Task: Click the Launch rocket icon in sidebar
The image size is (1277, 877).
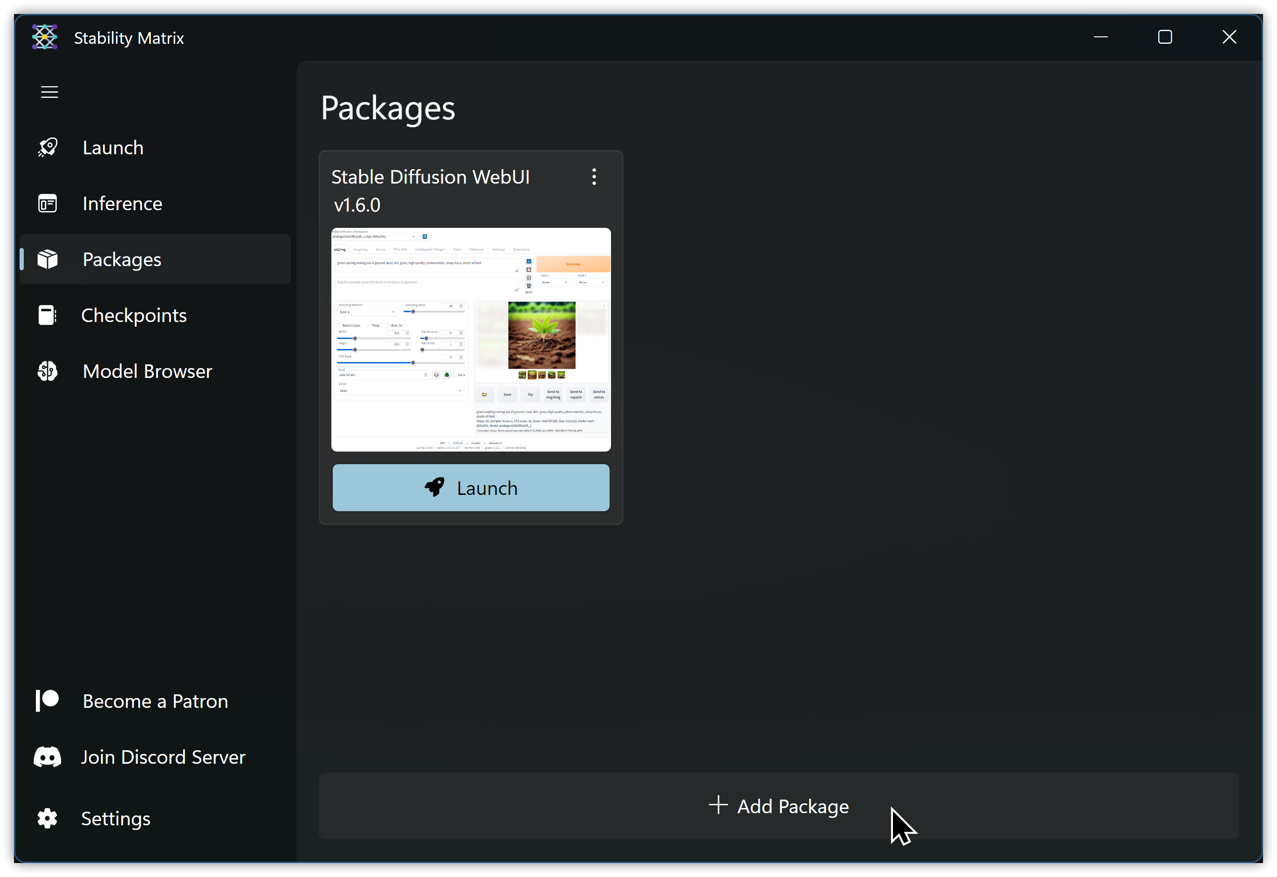Action: [x=48, y=147]
